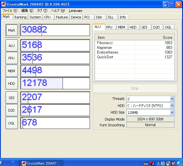Select the OGL results sub-tab
This screenshot has width=183, height=166.
click(x=169, y=27)
